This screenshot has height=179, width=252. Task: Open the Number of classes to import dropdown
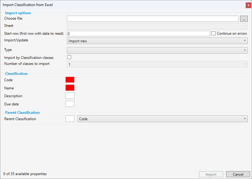tap(157, 64)
